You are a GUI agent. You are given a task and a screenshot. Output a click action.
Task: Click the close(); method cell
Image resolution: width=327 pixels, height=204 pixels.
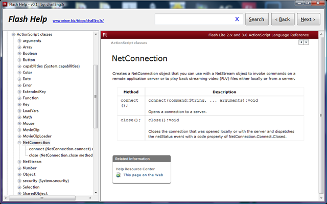(x=131, y=128)
